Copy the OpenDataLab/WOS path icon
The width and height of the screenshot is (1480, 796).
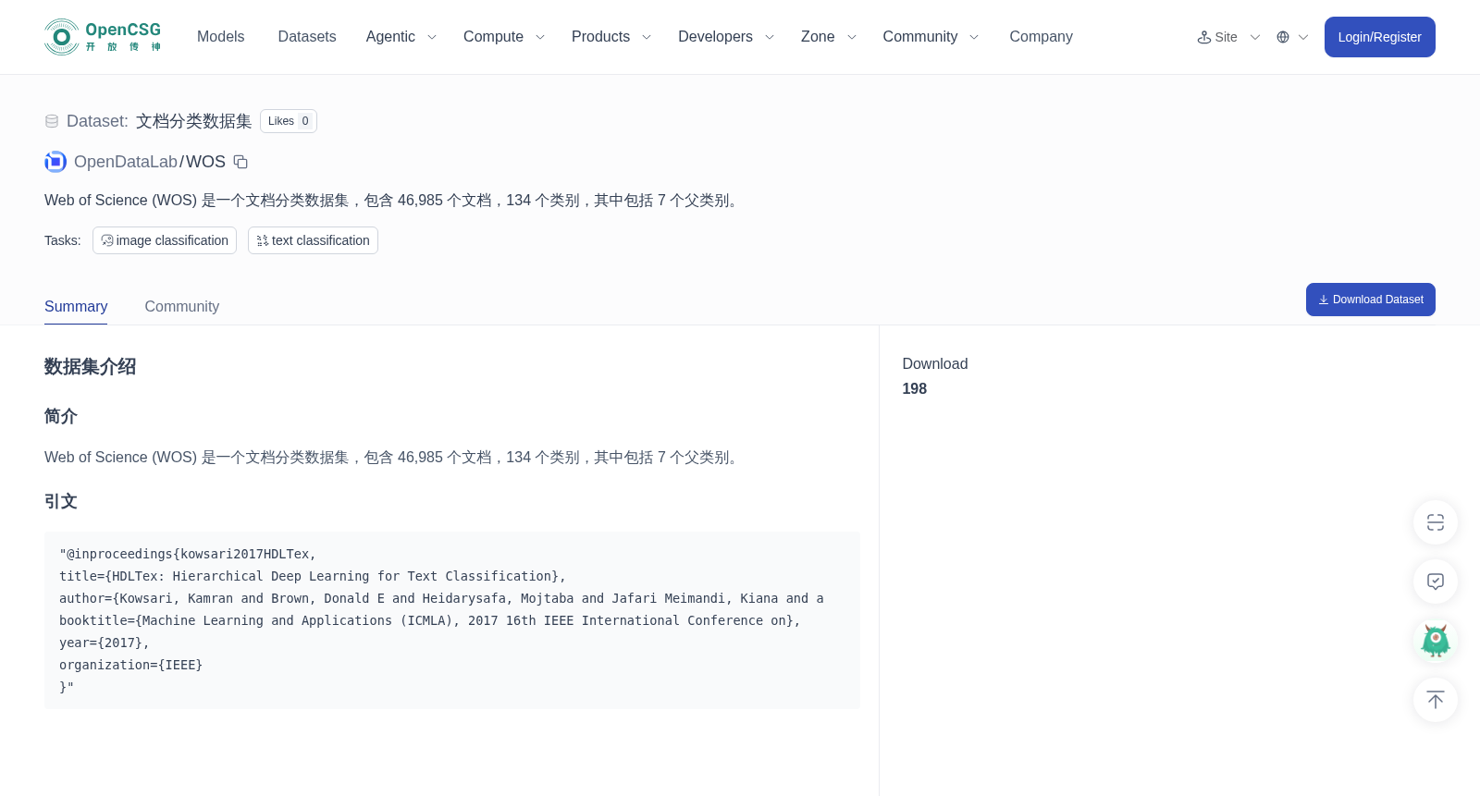point(240,162)
